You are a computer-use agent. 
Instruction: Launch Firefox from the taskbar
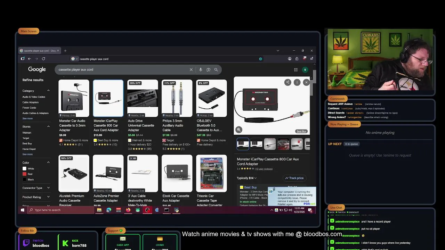pos(128,210)
